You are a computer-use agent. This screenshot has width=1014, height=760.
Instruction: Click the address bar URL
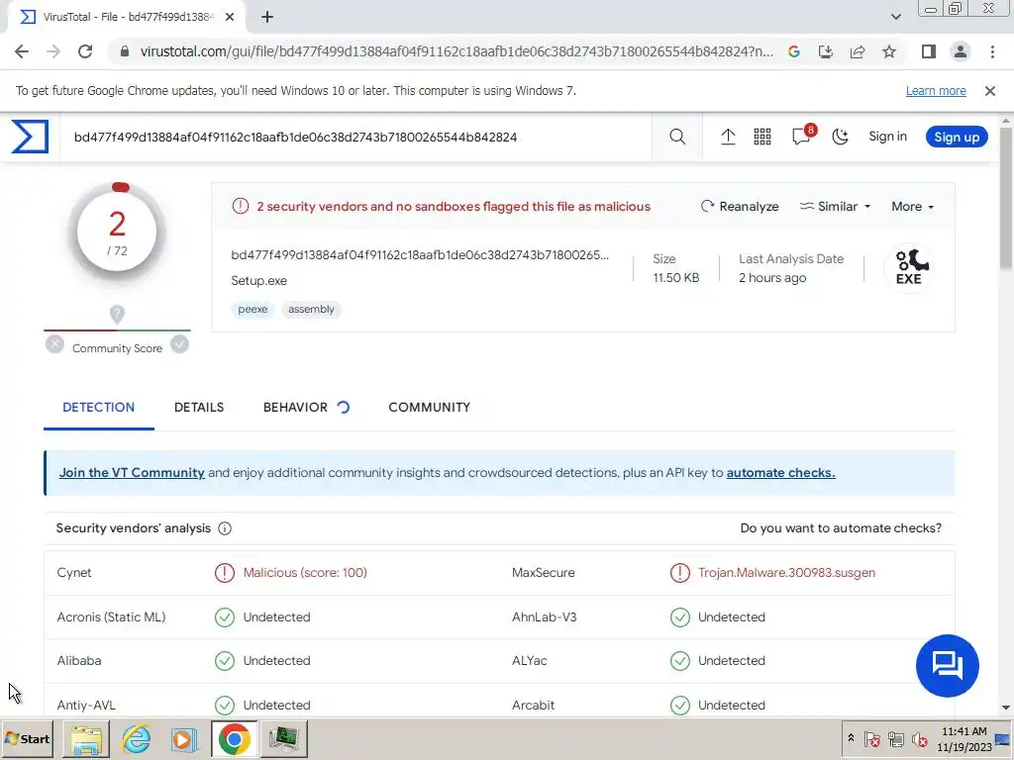click(456, 51)
